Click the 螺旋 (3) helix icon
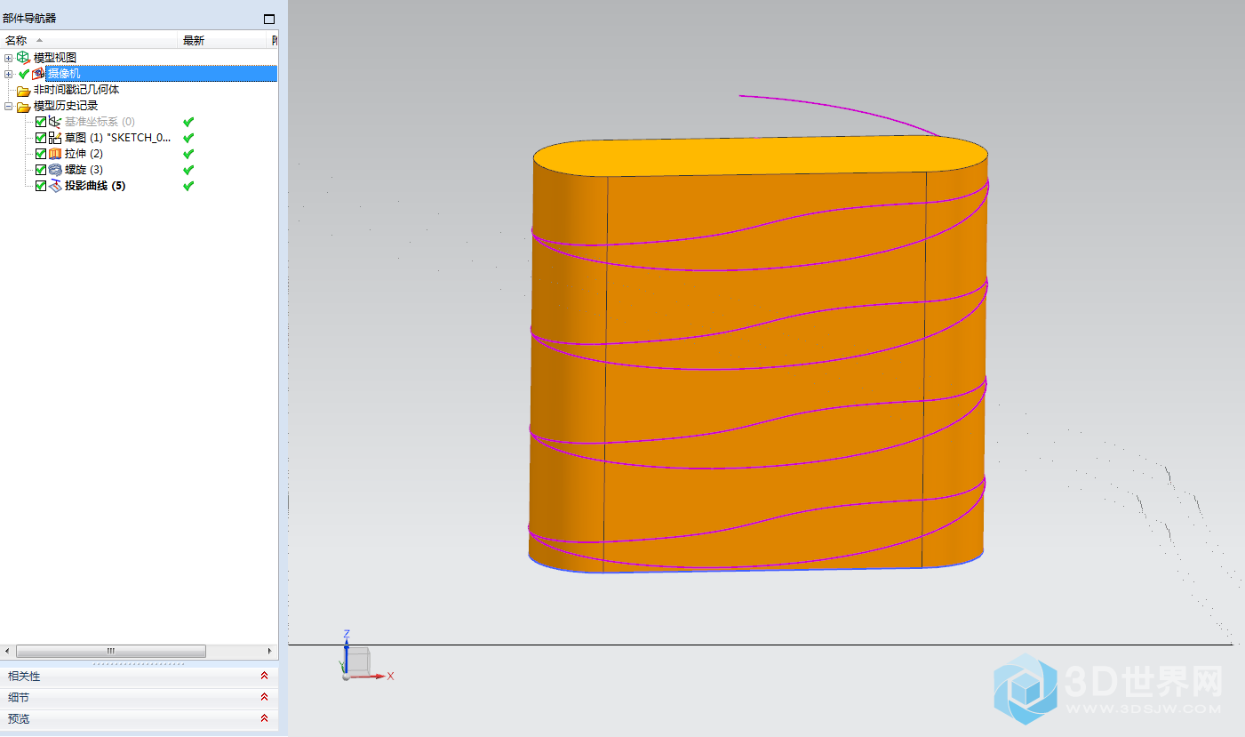This screenshot has width=1245, height=737. (55, 170)
